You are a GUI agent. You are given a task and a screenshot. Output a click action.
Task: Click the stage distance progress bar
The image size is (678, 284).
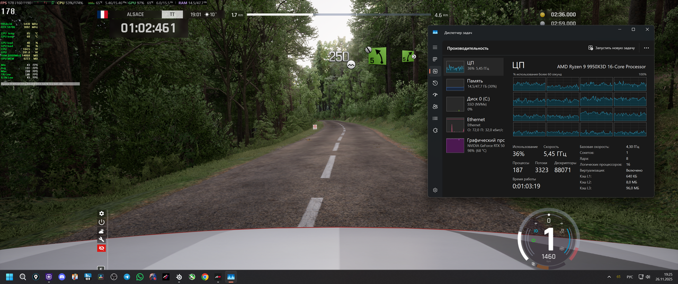coord(338,15)
